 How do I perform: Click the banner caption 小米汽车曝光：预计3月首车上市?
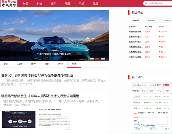point(54,54)
